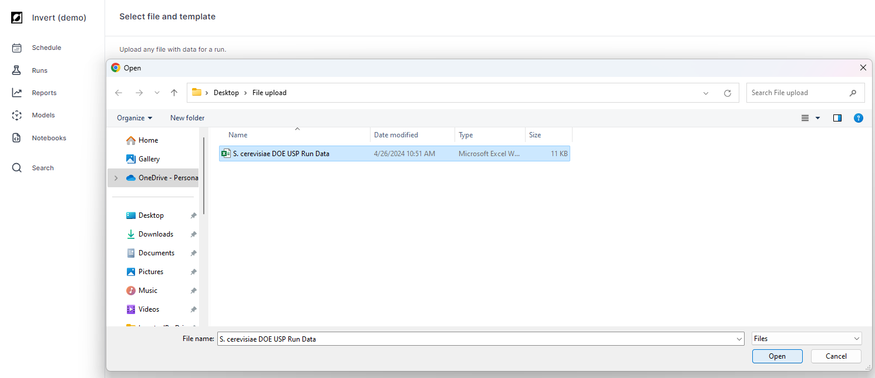The image size is (875, 378).
Task: Open Reports chart icon in sidebar
Action: 17,93
